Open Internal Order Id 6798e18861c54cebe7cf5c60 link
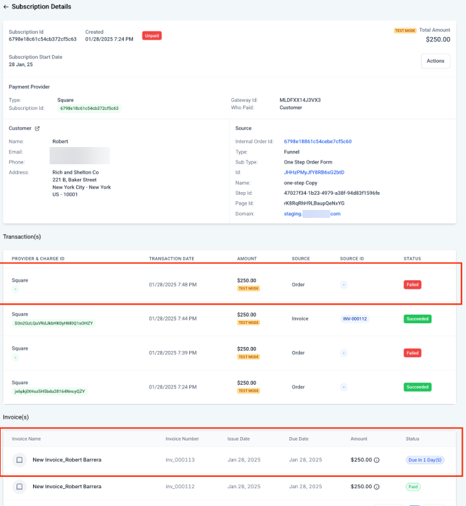The image size is (466, 506). 317,141
